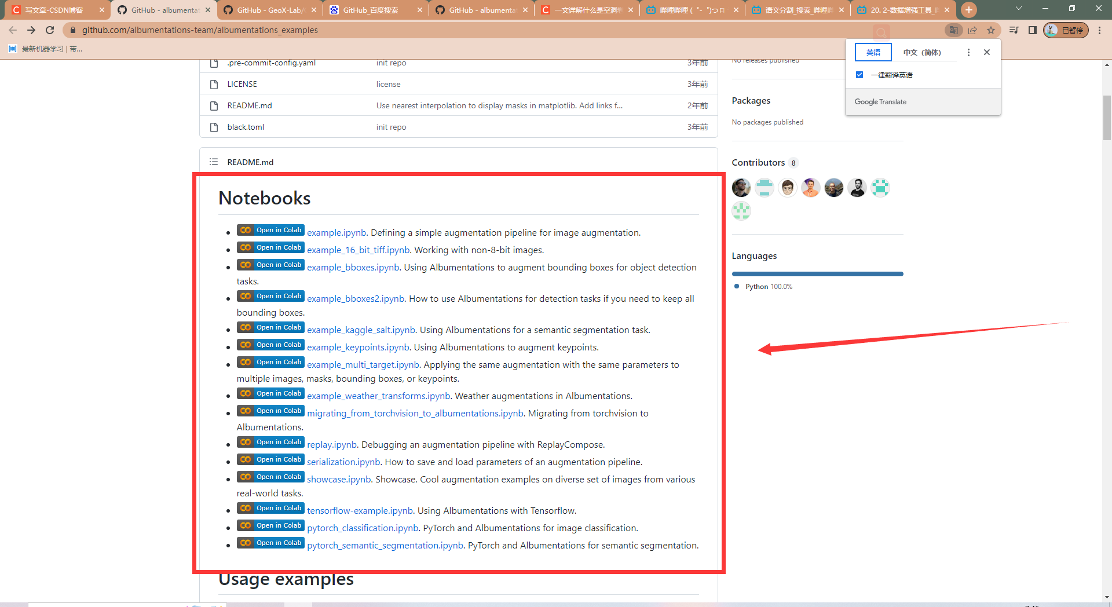Click Open in Colab badge for example_kaggle_salt.ipynb
1112x607 pixels.
(270, 327)
